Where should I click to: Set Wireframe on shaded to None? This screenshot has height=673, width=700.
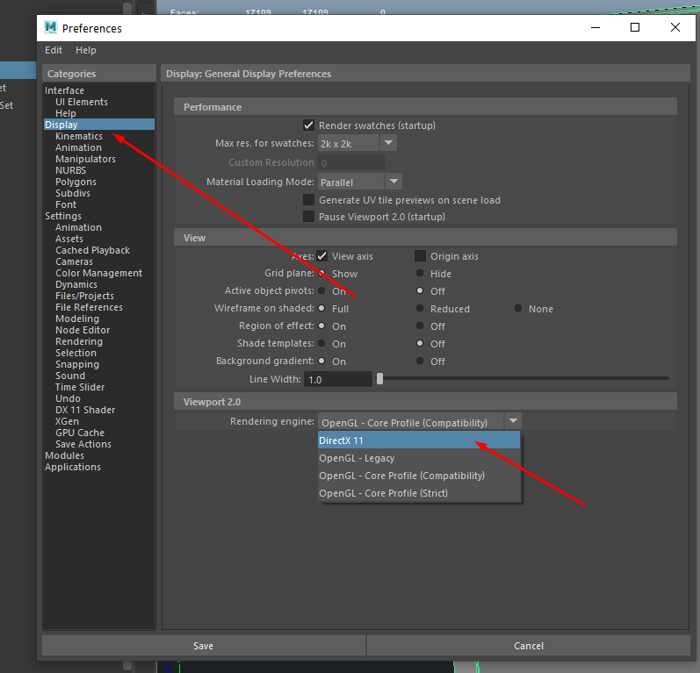pos(518,308)
